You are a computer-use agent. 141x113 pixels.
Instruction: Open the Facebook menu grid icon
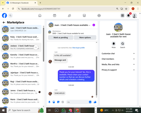tap(122, 16)
